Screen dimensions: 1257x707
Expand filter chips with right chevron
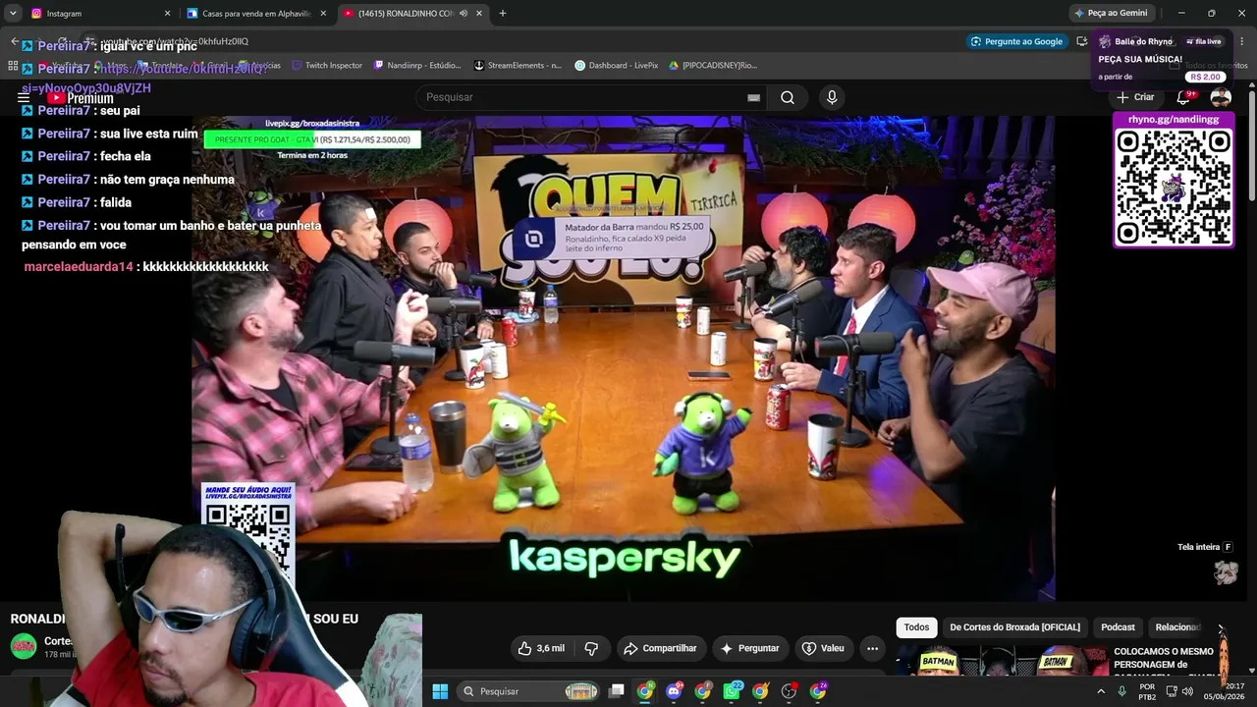[1221, 628]
